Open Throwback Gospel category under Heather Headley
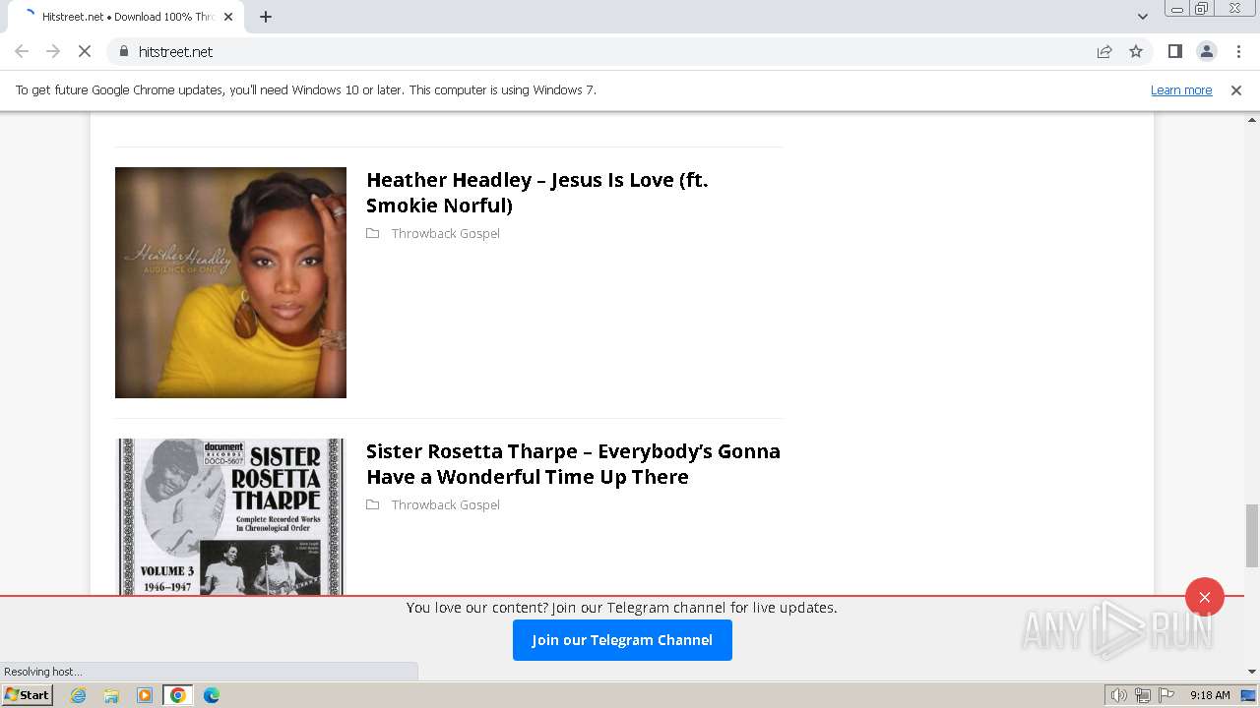 [445, 233]
